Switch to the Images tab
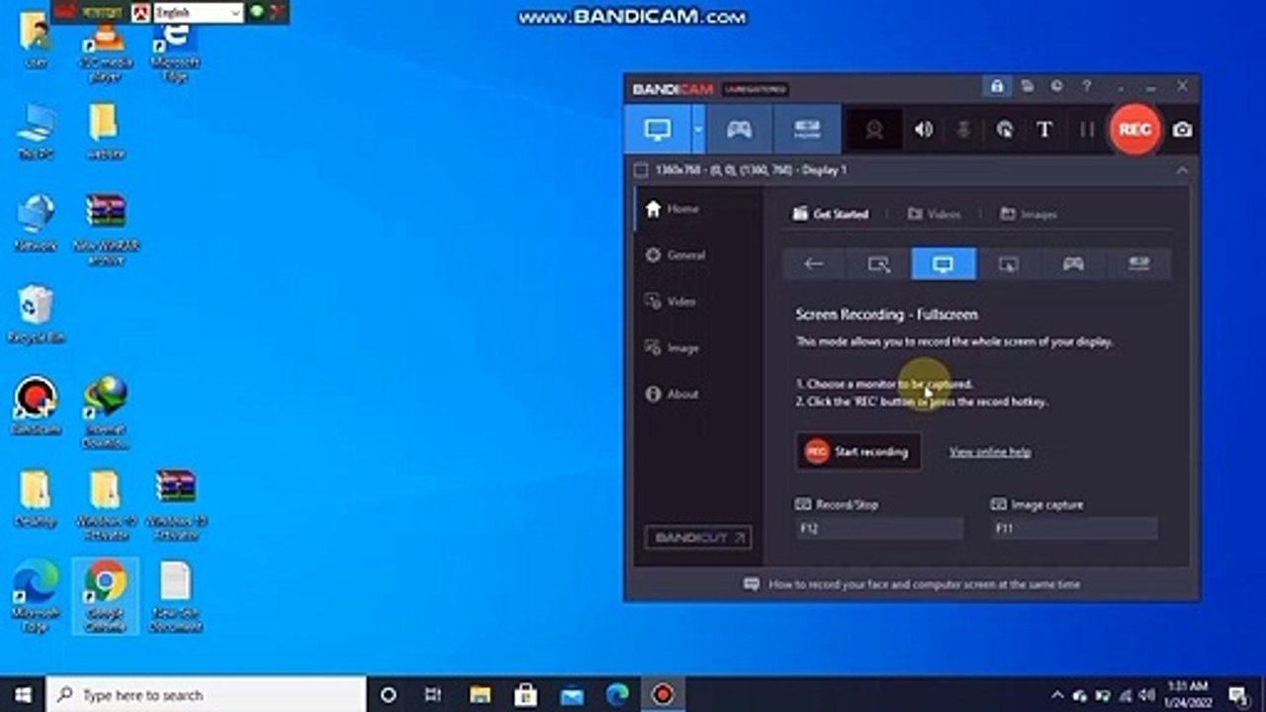 1029,214
